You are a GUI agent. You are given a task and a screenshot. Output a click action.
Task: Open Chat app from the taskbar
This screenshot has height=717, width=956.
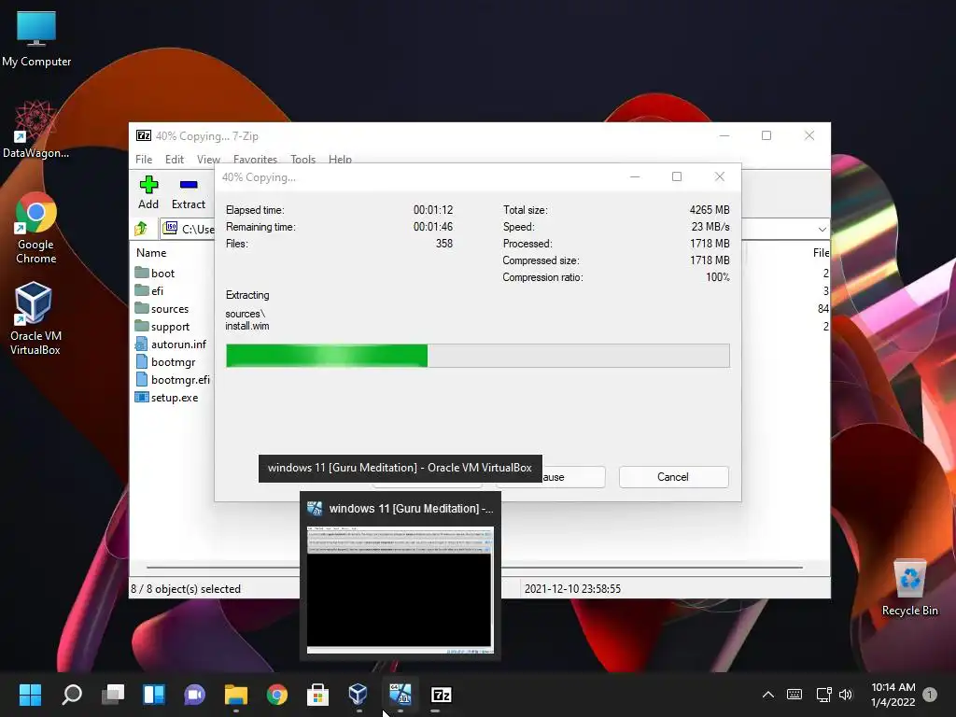[x=194, y=695]
